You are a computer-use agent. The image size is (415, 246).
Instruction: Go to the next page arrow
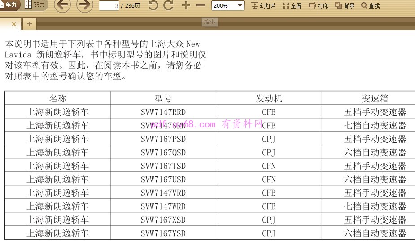[85, 5]
